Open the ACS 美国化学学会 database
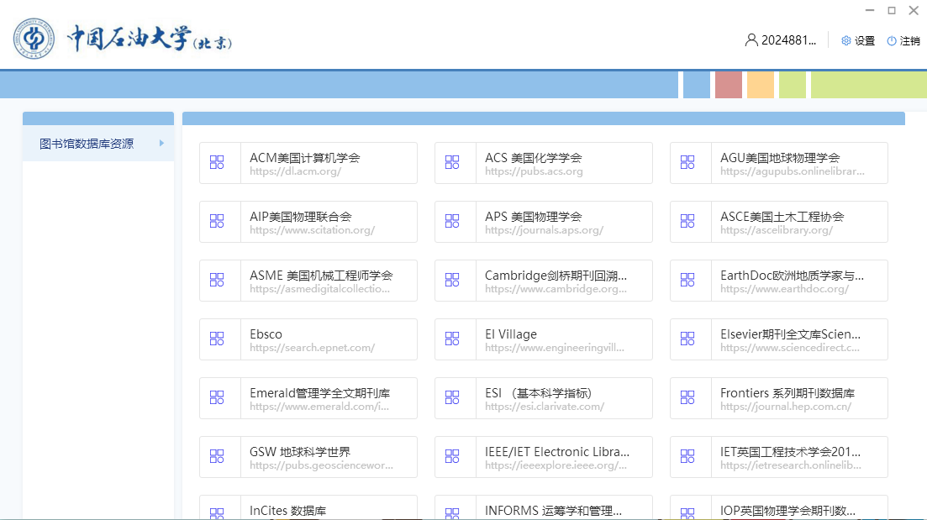This screenshot has width=927, height=520. point(543,163)
